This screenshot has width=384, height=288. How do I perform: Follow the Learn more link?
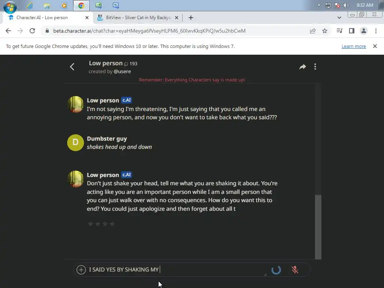pyautogui.click(x=354, y=46)
